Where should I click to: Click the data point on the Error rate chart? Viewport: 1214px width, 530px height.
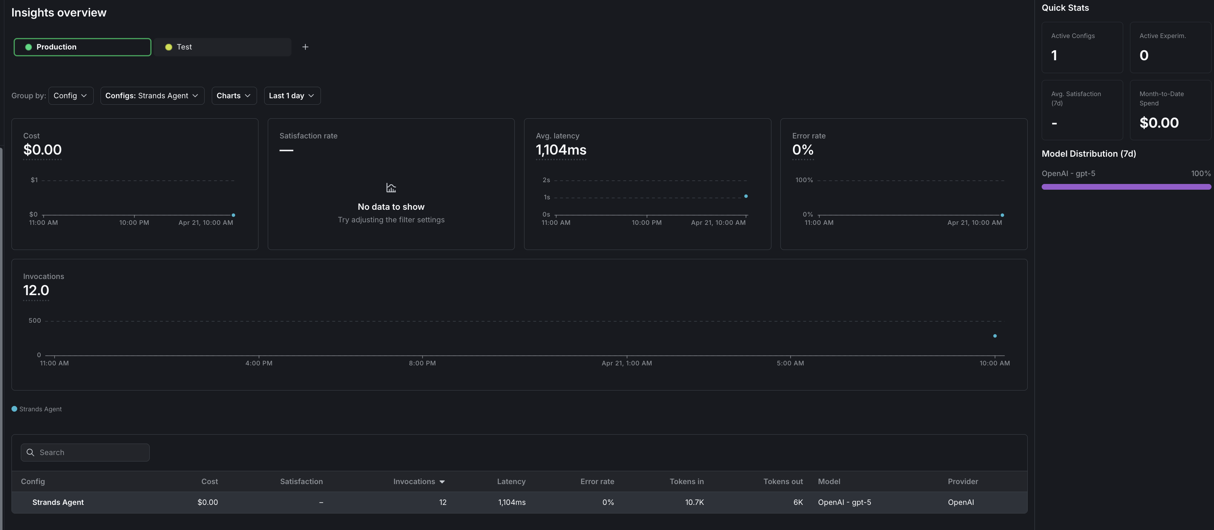coord(1002,216)
